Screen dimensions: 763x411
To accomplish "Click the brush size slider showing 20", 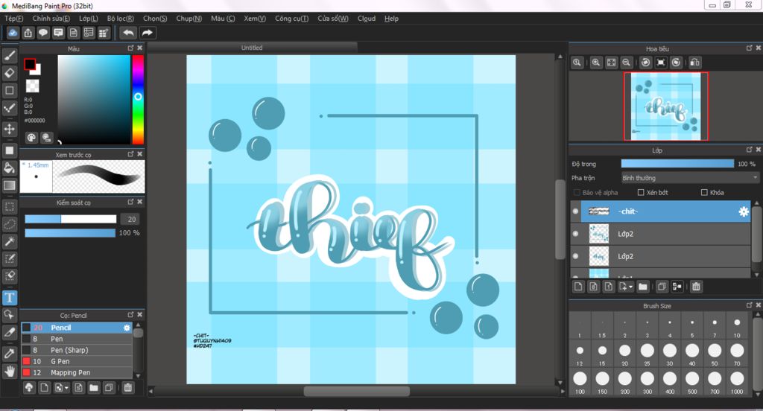I will pos(71,219).
